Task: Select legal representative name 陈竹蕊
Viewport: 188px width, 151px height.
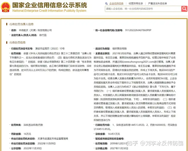Action: coord(43,35)
